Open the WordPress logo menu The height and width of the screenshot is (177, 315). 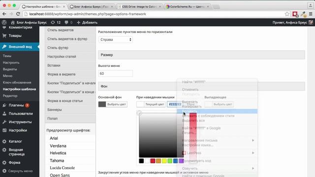click(x=4, y=23)
